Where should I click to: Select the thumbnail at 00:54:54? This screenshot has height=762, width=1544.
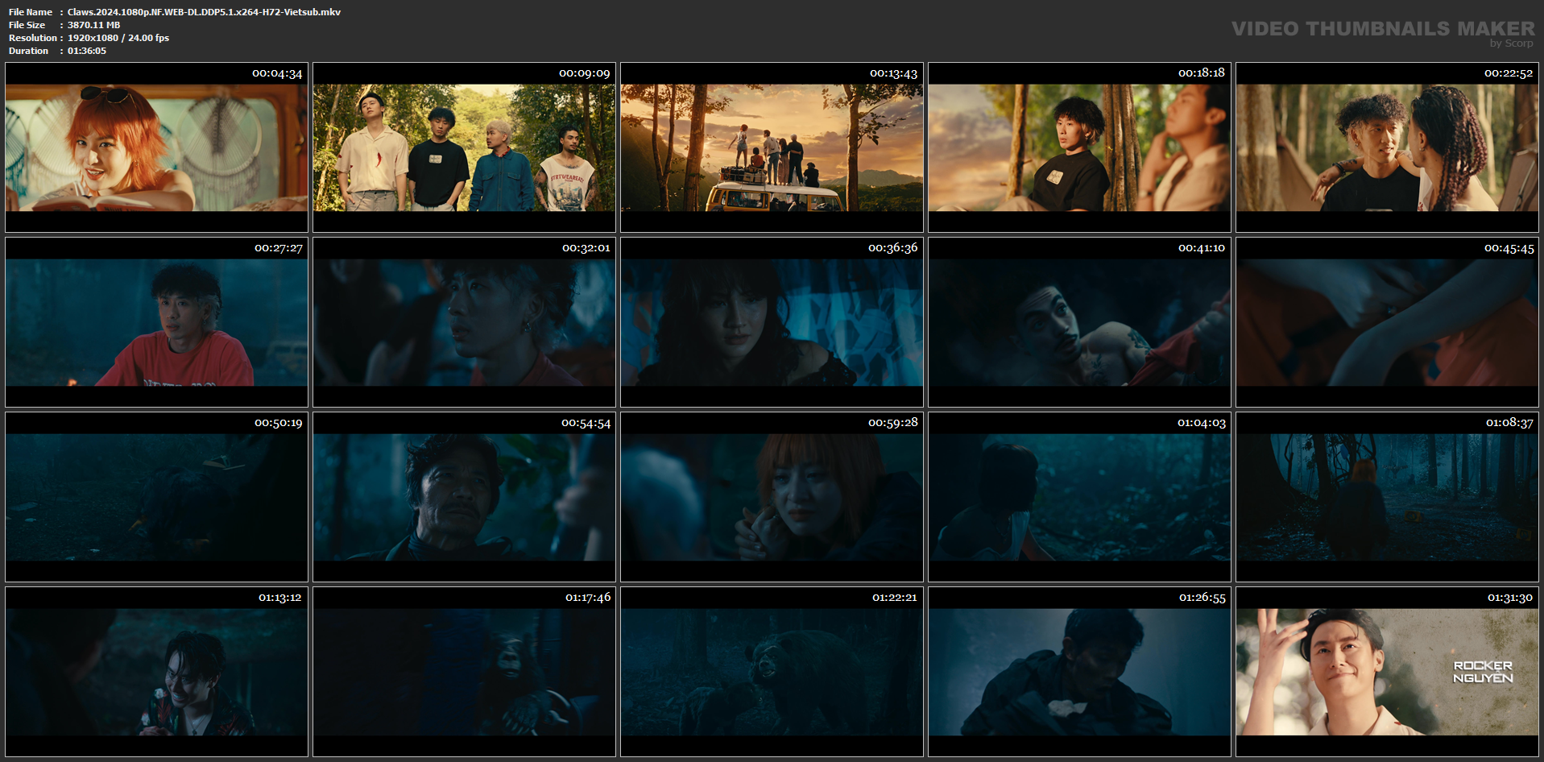click(x=464, y=497)
